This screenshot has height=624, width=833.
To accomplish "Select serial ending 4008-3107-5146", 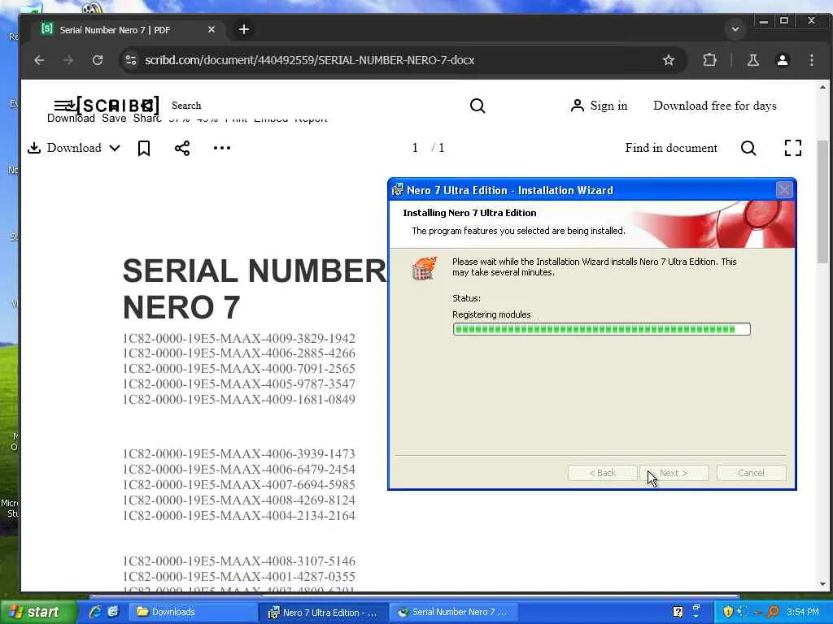I will click(x=239, y=561).
